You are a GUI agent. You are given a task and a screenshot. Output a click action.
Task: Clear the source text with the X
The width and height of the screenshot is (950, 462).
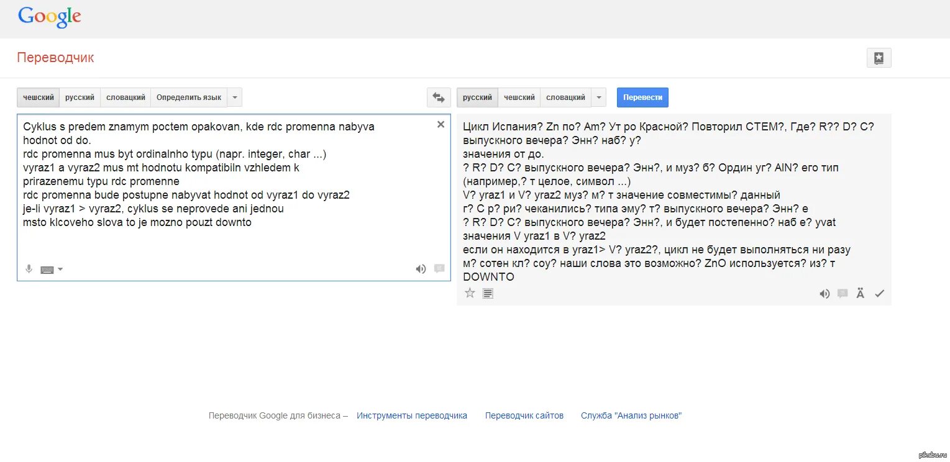point(441,124)
